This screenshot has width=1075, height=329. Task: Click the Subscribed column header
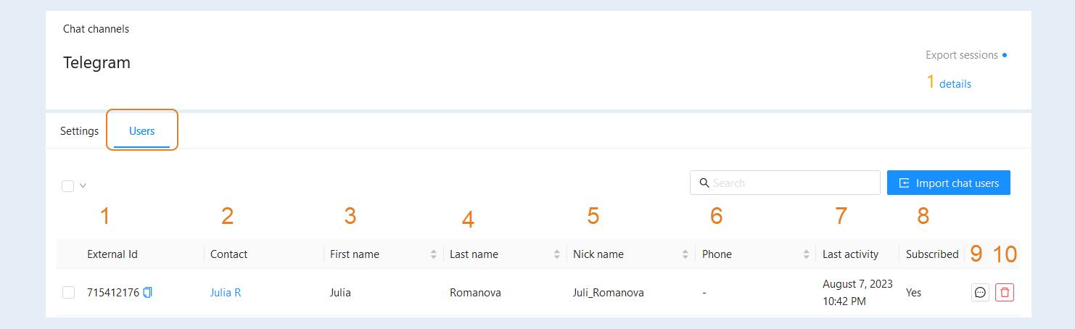pos(932,254)
